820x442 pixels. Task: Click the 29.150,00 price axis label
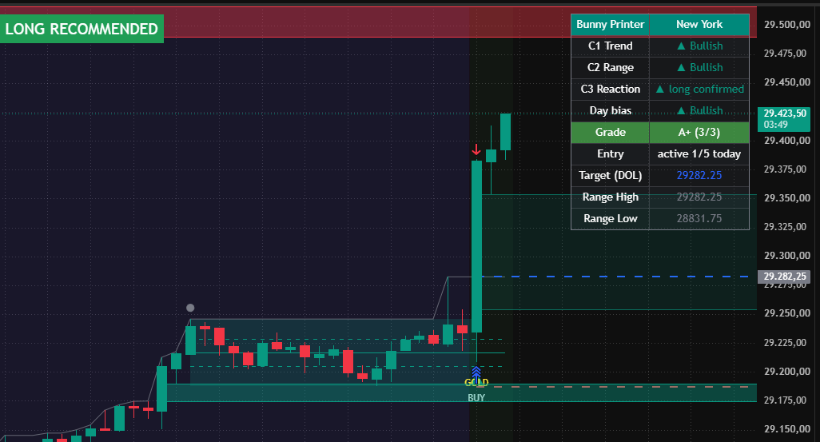[786, 428]
